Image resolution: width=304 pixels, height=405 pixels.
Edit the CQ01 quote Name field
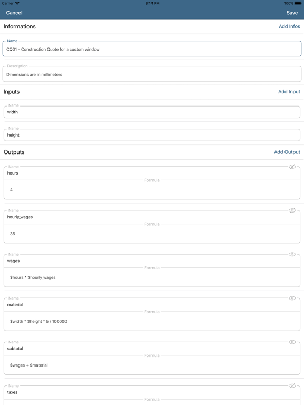tap(152, 49)
